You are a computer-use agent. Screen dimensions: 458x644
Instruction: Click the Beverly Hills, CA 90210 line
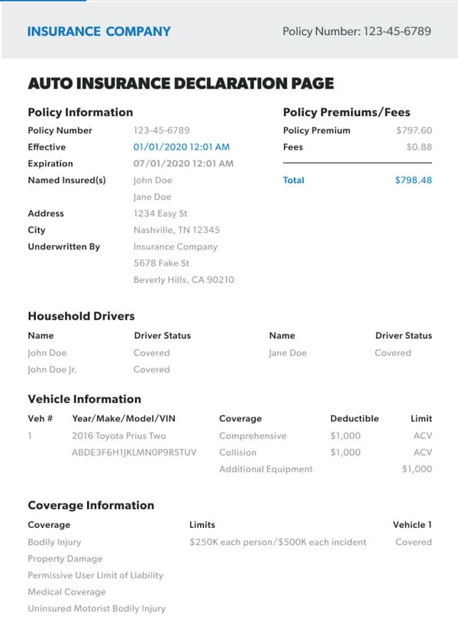click(184, 280)
